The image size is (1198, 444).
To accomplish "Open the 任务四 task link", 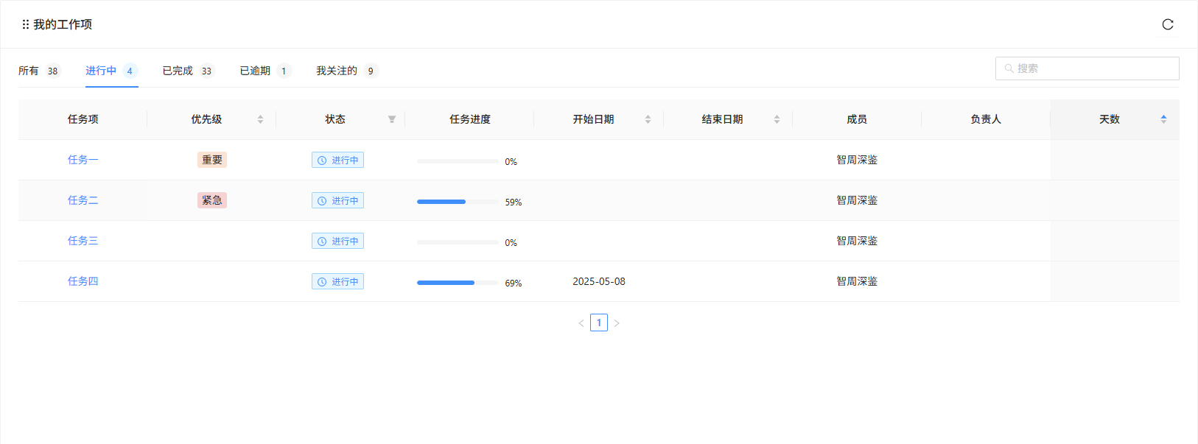I will 83,281.
